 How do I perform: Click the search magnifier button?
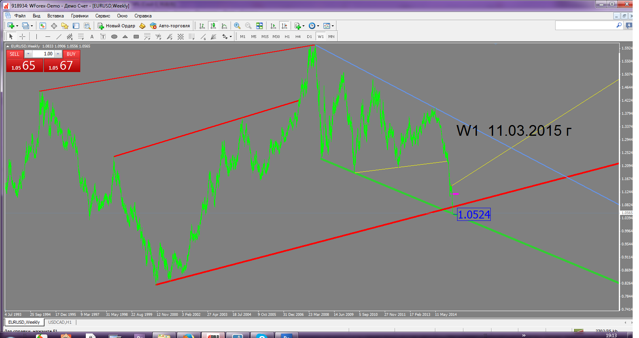point(619,25)
